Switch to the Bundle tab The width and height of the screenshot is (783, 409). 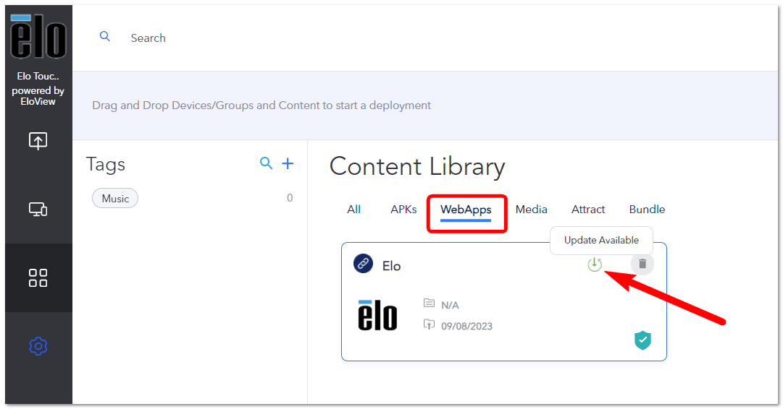tap(647, 210)
